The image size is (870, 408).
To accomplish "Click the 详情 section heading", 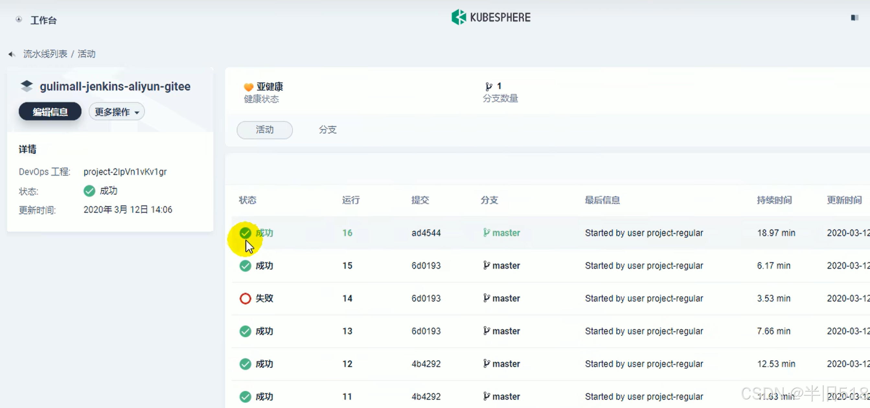I will [x=27, y=149].
